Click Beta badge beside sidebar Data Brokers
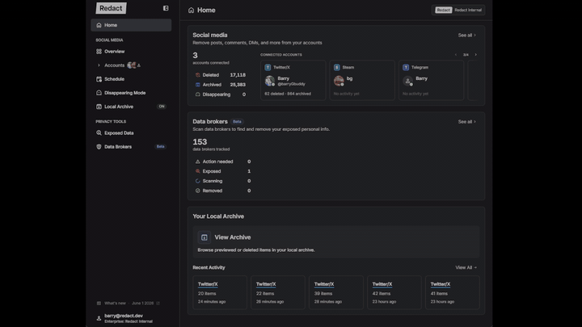The height and width of the screenshot is (327, 582). coord(160,146)
